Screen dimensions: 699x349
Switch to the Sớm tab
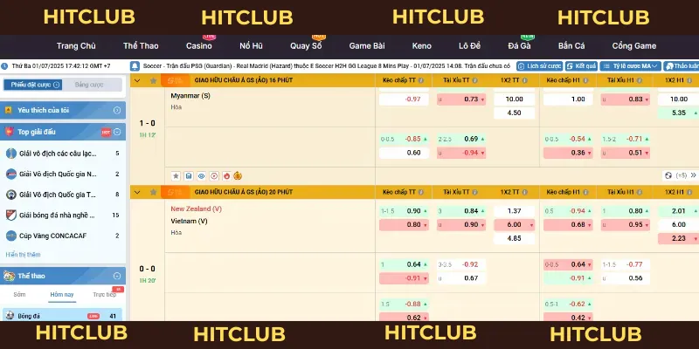click(x=19, y=295)
